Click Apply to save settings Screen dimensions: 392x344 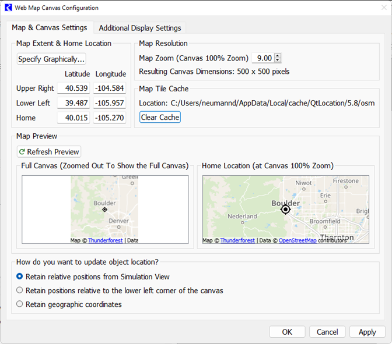(367, 332)
